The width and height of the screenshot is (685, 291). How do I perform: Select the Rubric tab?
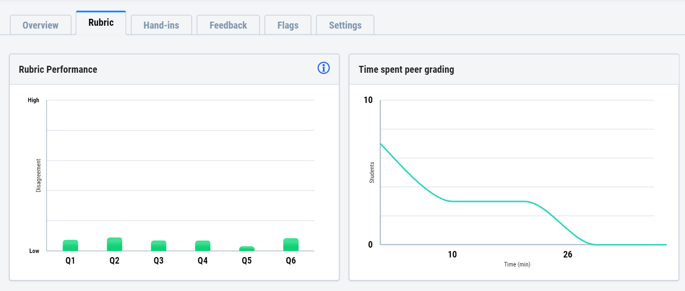[x=101, y=23]
